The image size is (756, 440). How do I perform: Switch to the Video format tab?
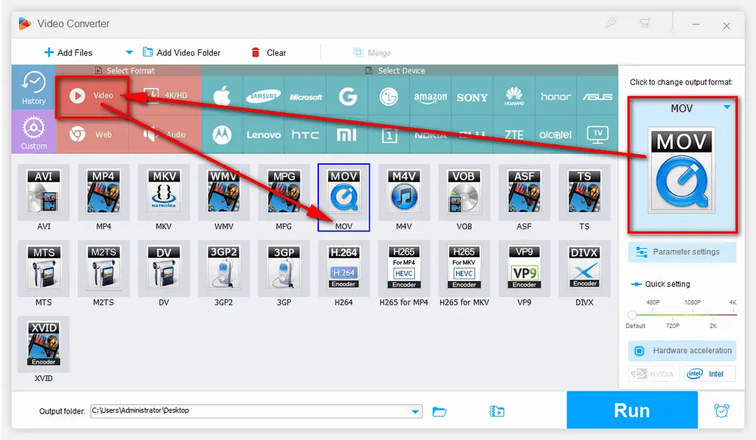[92, 96]
